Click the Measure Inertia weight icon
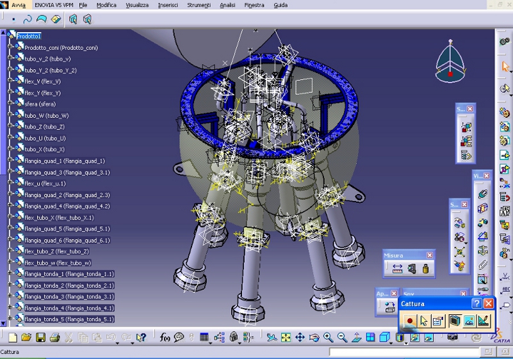Viewport: 513px width, 359px height. 425,269
